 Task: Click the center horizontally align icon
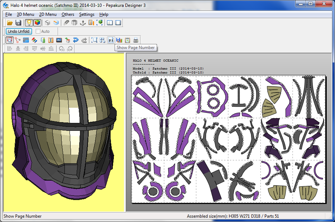click(18, 49)
